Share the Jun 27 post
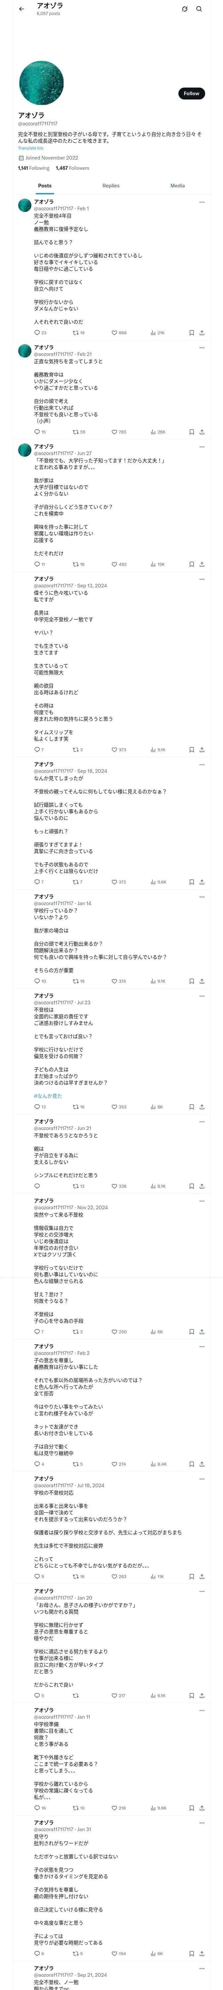223x1990 pixels. click(x=202, y=565)
